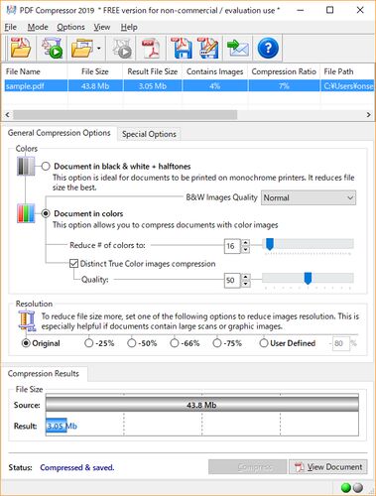Click the file list scroll right arrow
This screenshot has height=496, width=376.
(x=368, y=115)
